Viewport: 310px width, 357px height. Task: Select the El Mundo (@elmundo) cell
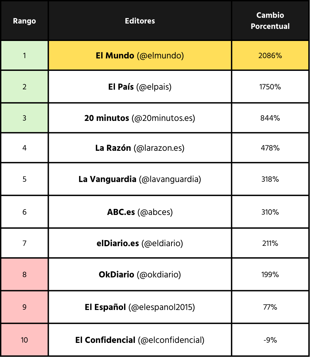[x=140, y=56]
